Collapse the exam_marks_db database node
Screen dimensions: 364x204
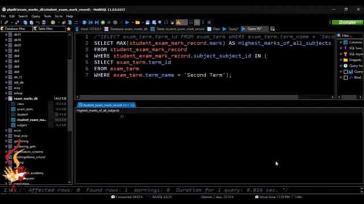[6, 99]
